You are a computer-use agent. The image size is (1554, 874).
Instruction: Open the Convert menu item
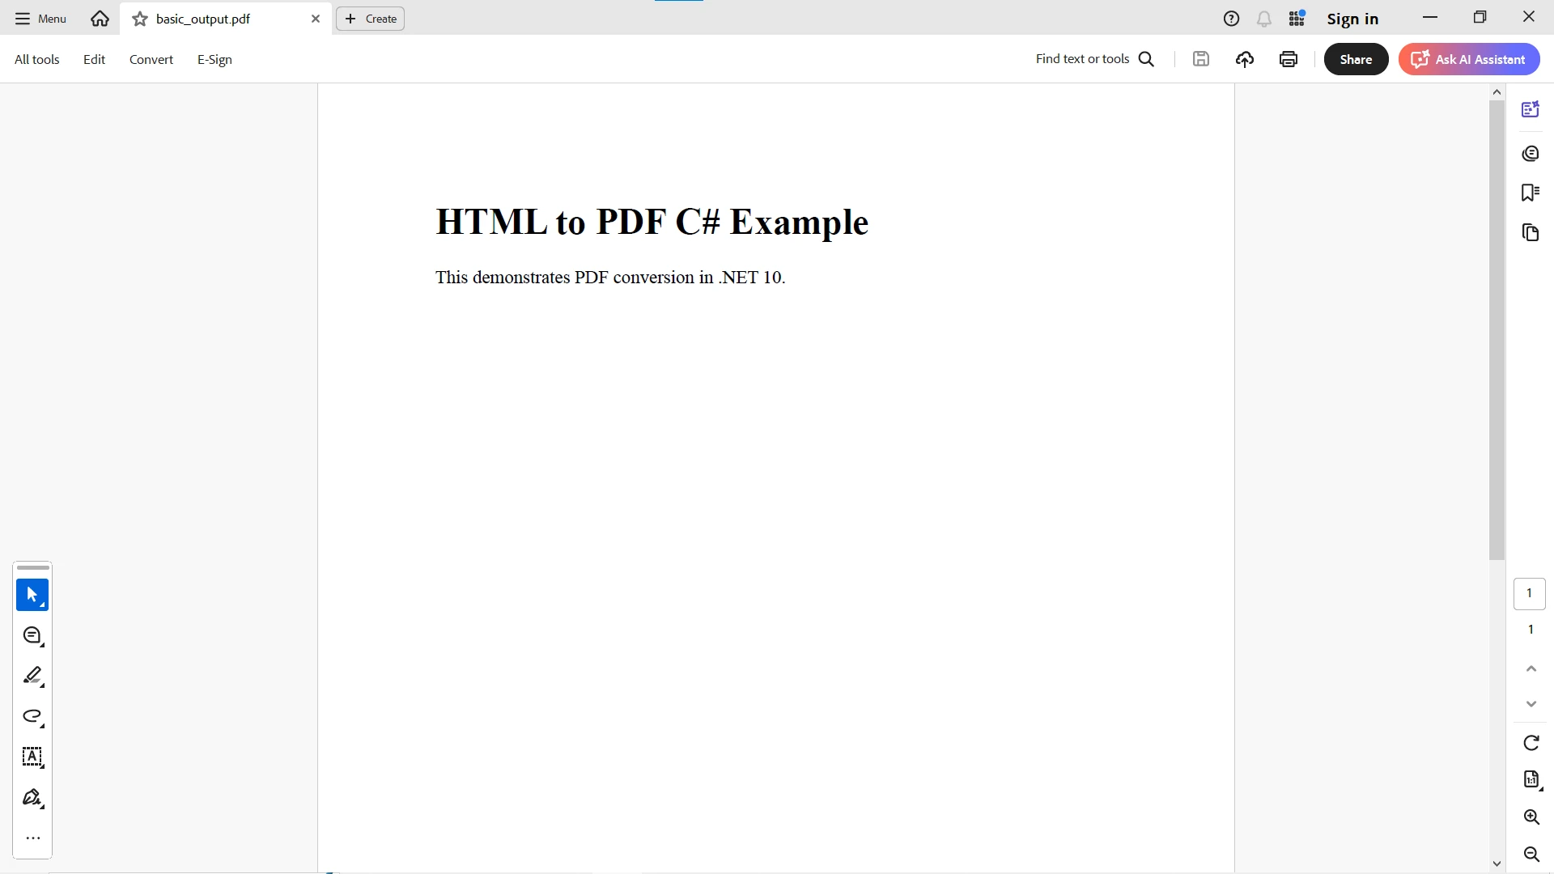pos(151,59)
